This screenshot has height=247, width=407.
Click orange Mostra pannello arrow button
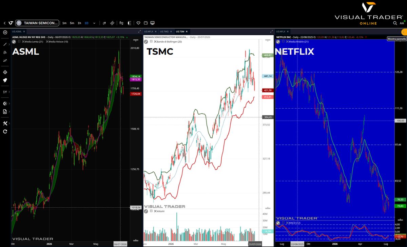(x=404, y=32)
